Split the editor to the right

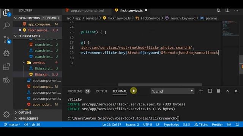click(227, 10)
